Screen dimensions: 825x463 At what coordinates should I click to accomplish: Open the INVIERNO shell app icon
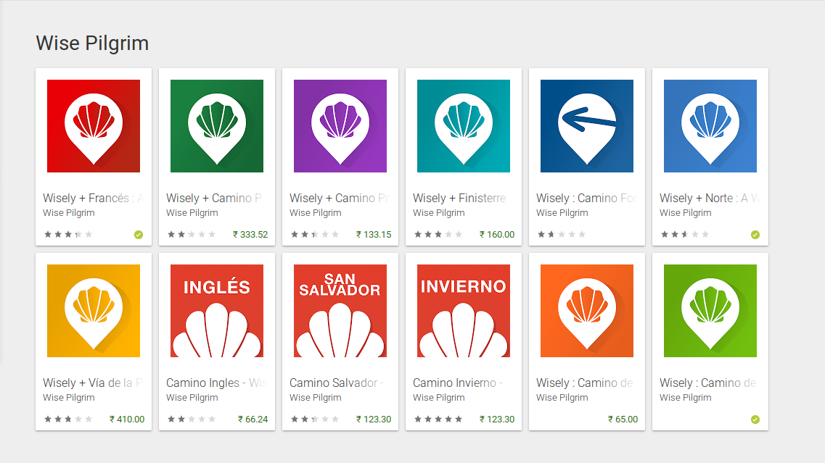click(464, 311)
